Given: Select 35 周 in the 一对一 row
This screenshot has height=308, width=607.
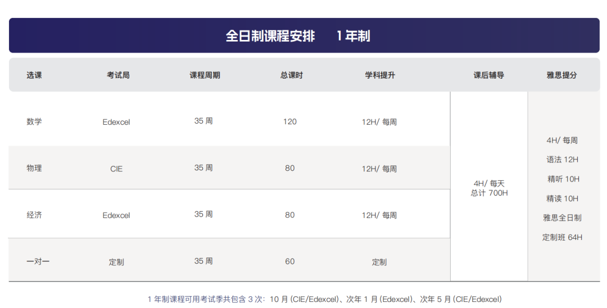Looking at the screenshot, I should (203, 261).
